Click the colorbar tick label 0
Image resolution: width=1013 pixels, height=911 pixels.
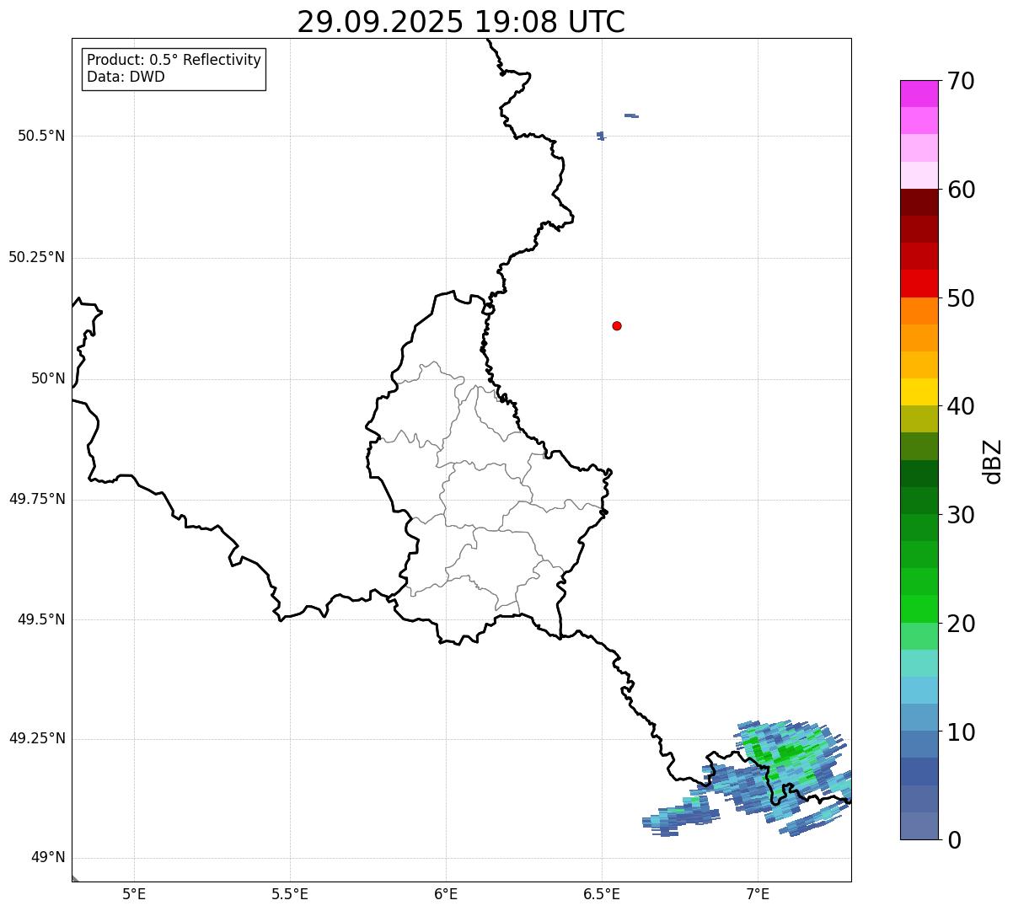pyautogui.click(x=954, y=840)
